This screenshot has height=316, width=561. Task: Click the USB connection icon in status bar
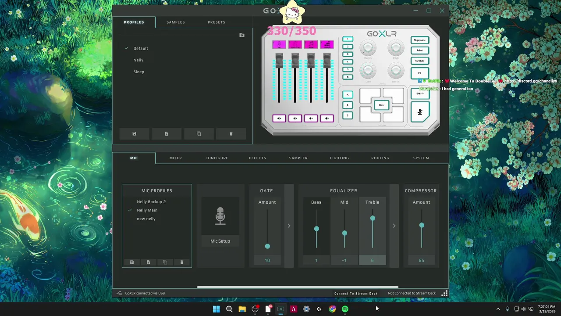(119, 293)
